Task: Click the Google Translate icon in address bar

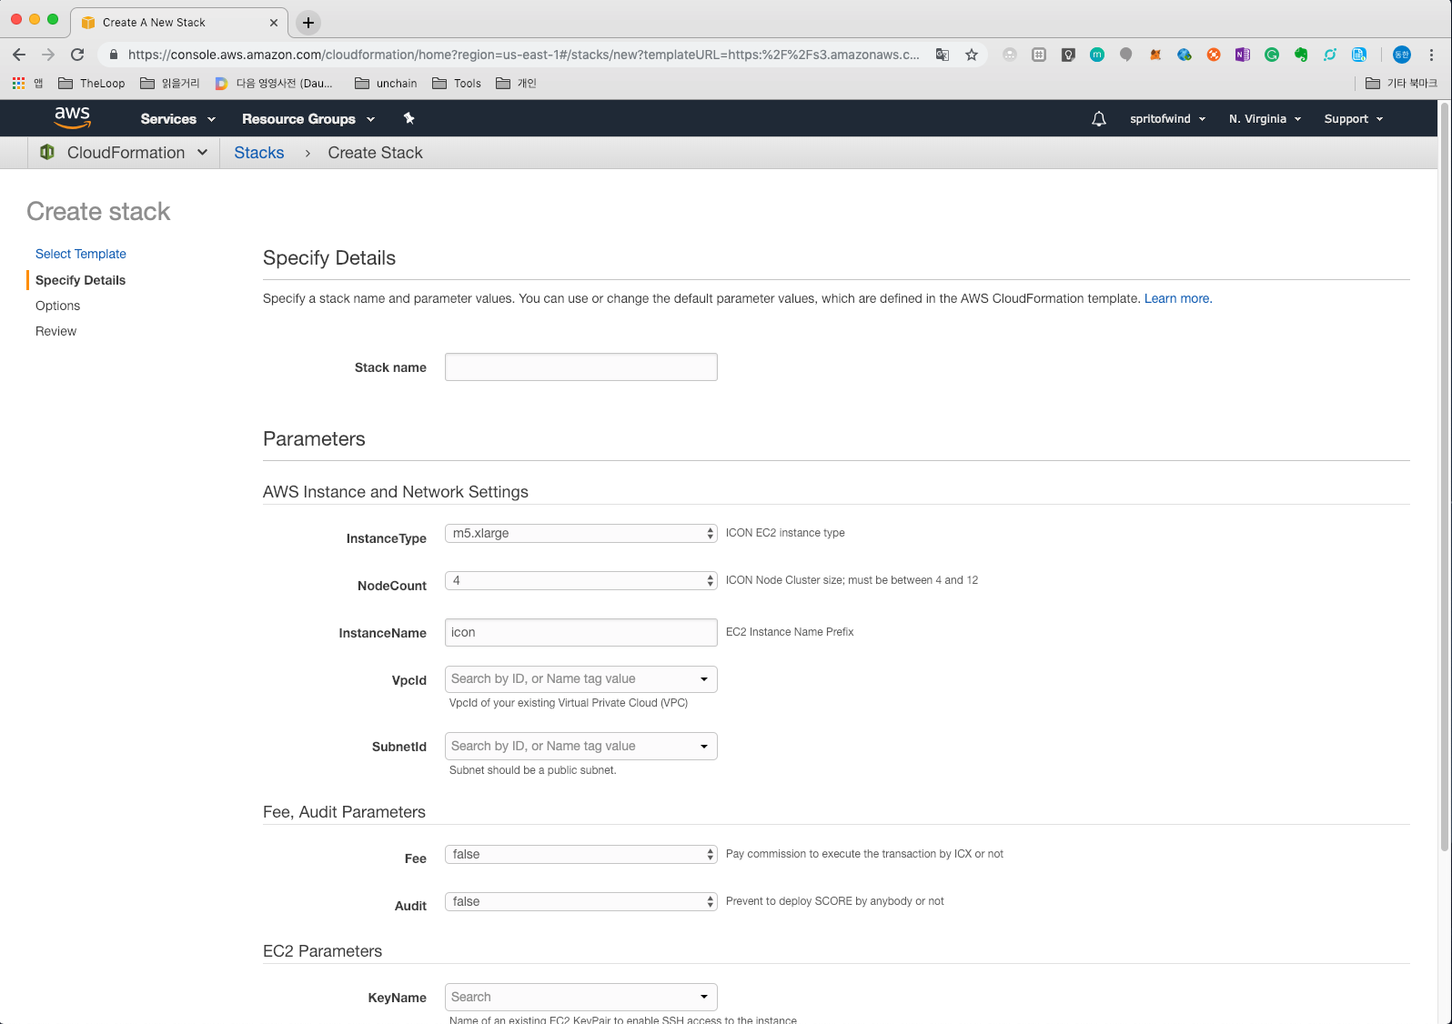Action: pos(943,55)
